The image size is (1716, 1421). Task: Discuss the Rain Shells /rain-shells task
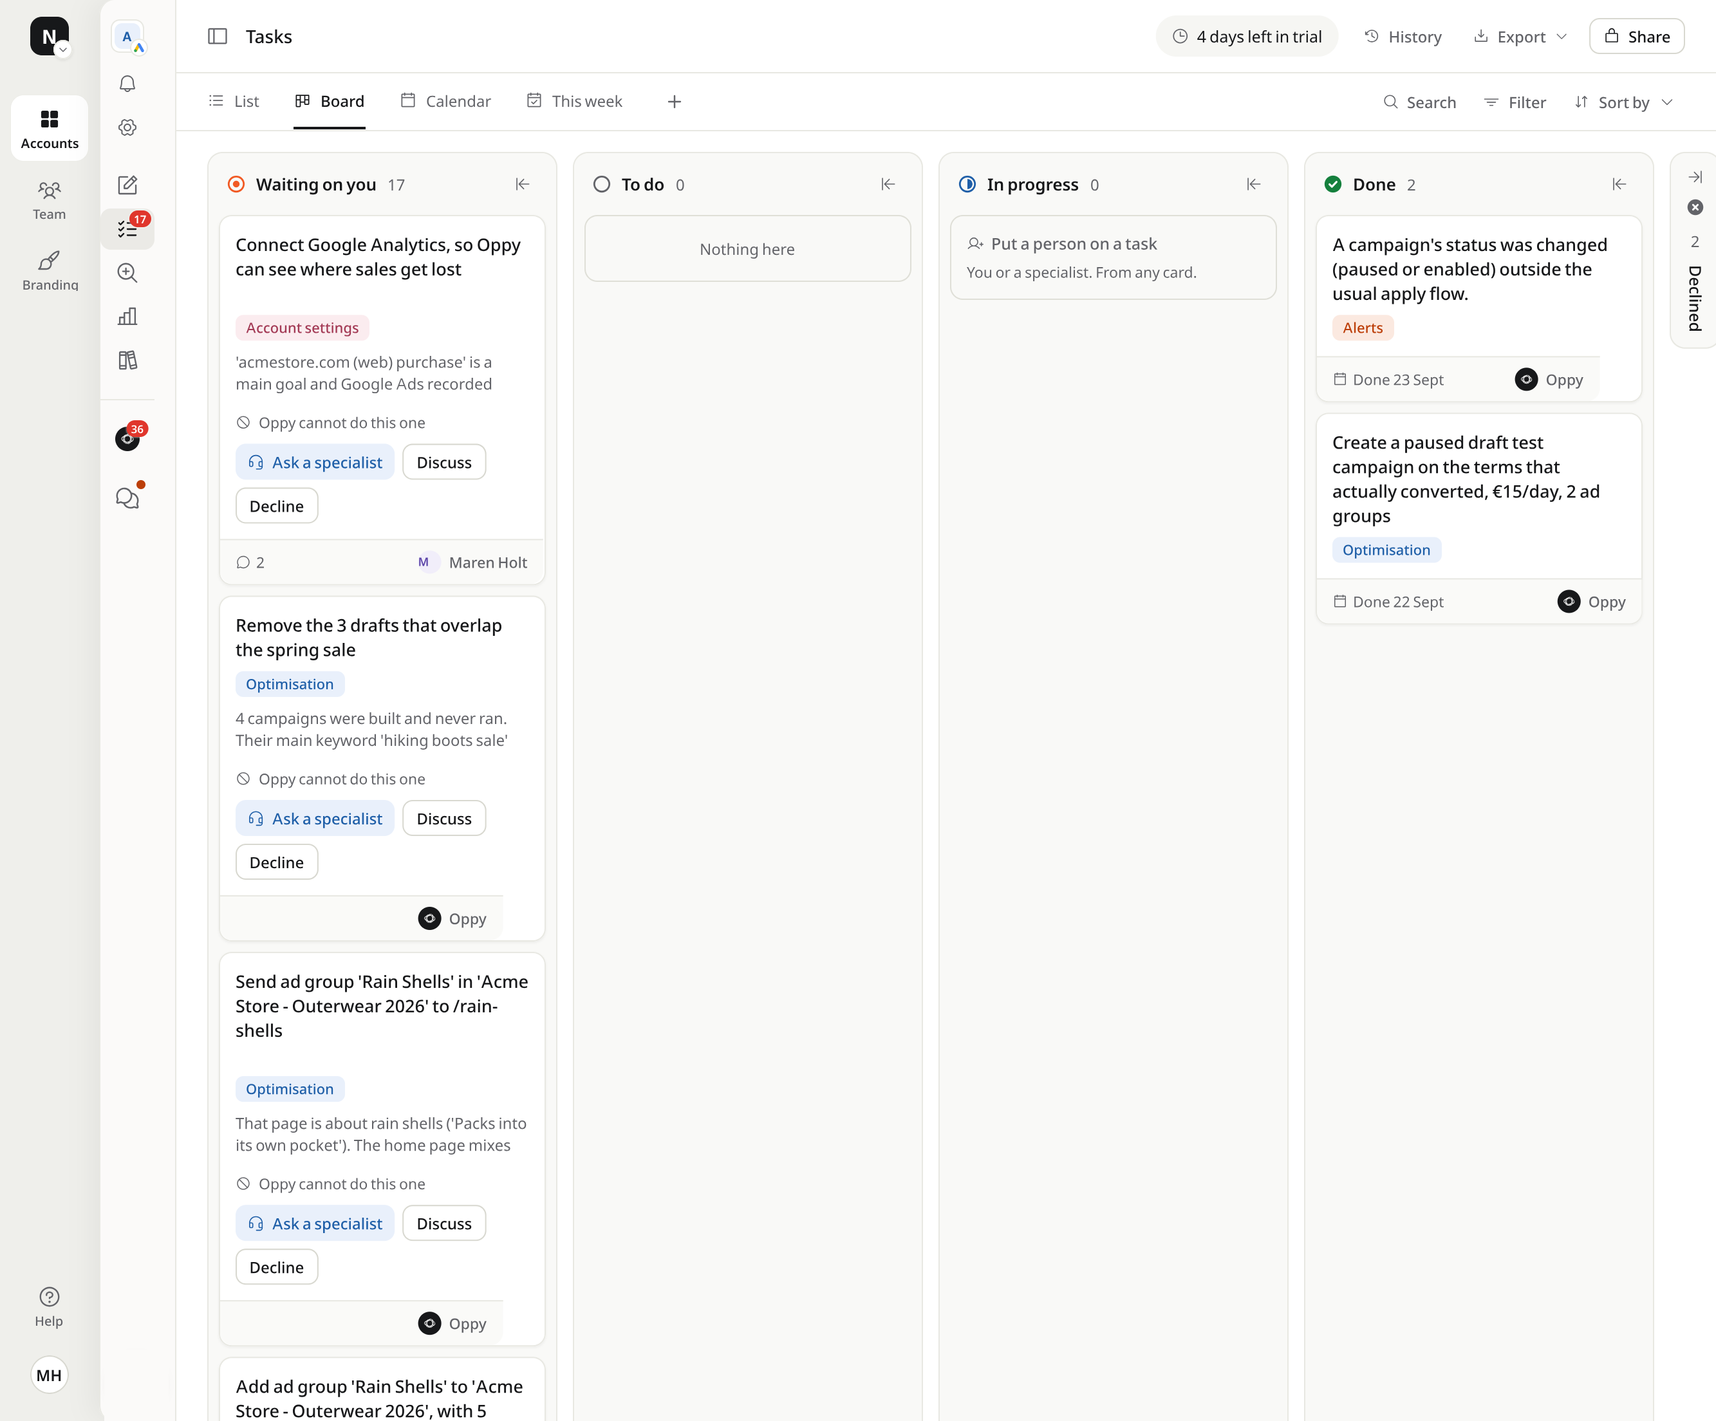coord(443,1223)
